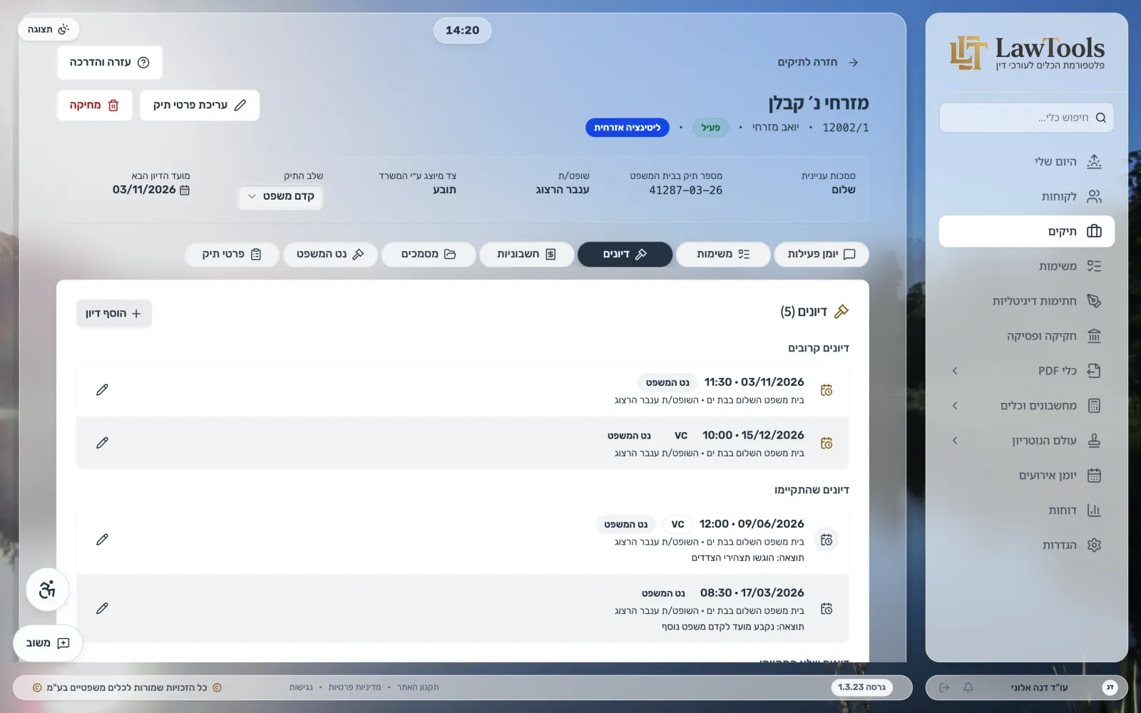Select the 'דיונים' tab
This screenshot has width=1141, height=713.
(x=625, y=255)
